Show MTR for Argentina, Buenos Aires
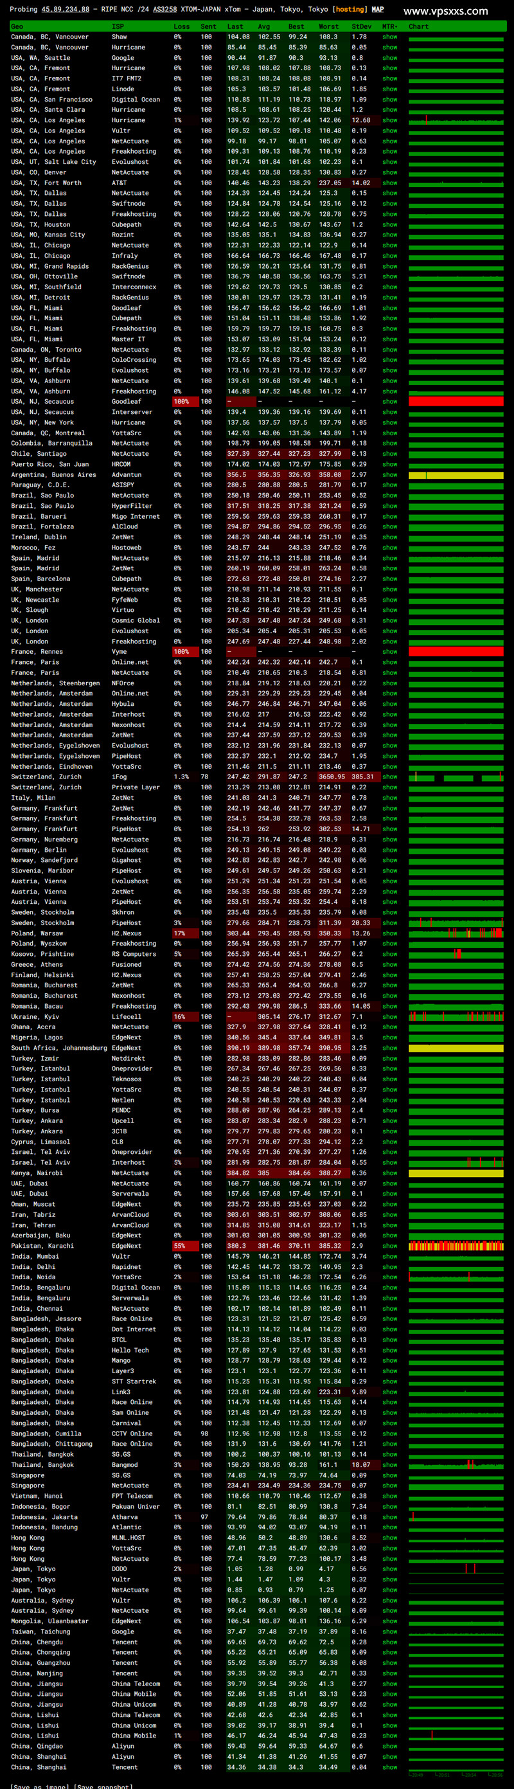 [x=389, y=474]
